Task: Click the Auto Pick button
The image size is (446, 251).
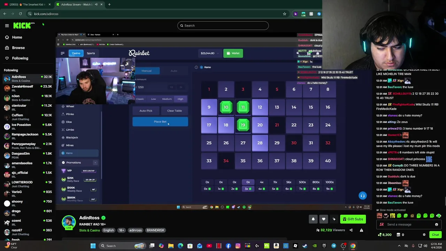Action: point(146,111)
